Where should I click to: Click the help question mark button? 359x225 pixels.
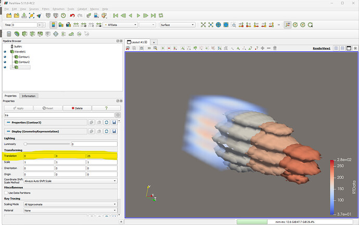106,108
